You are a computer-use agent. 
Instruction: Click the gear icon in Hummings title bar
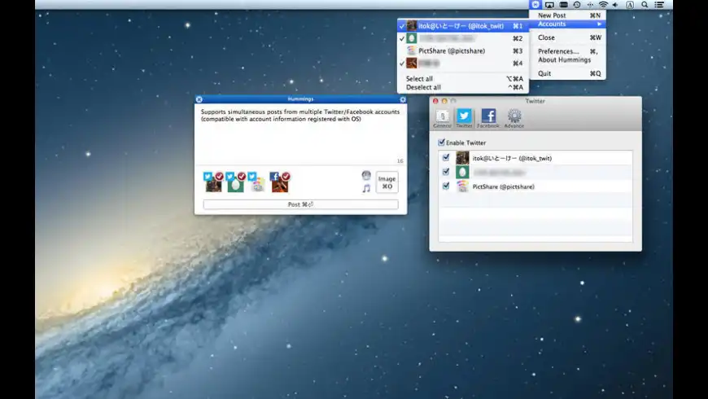click(x=403, y=99)
